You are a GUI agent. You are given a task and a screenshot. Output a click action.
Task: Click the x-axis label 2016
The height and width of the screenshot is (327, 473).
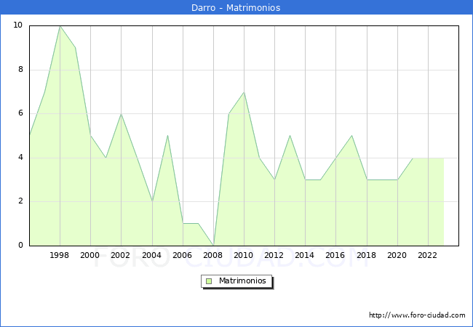click(x=335, y=255)
